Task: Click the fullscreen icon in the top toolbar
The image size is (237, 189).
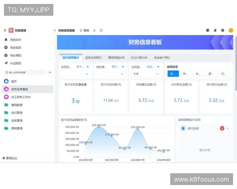Action: click(101, 30)
